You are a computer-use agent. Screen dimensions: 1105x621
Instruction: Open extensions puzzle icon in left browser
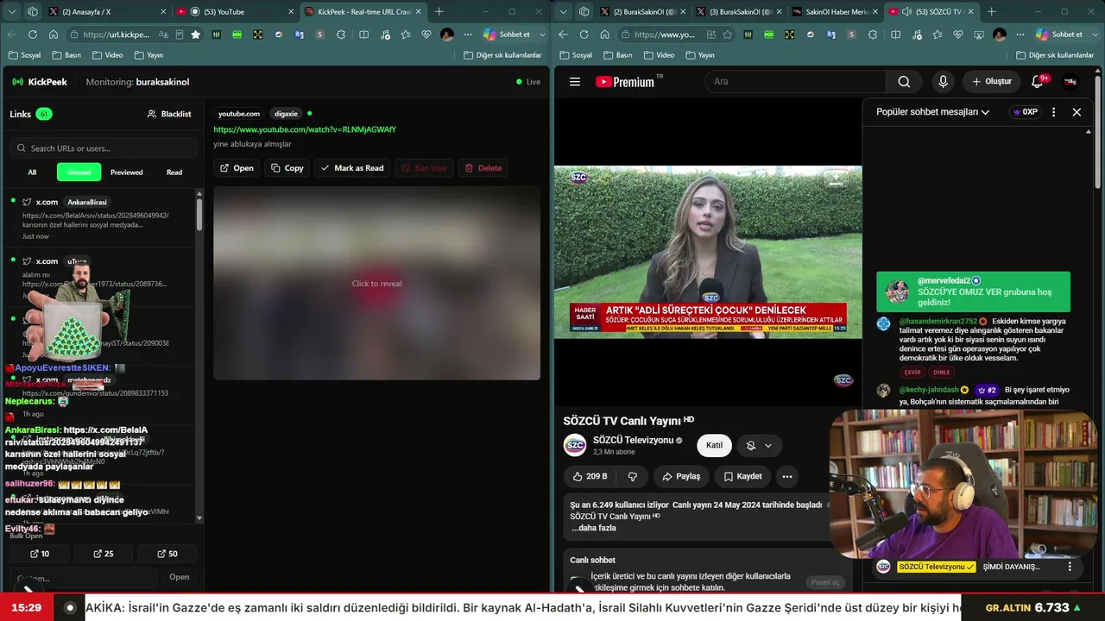click(341, 34)
